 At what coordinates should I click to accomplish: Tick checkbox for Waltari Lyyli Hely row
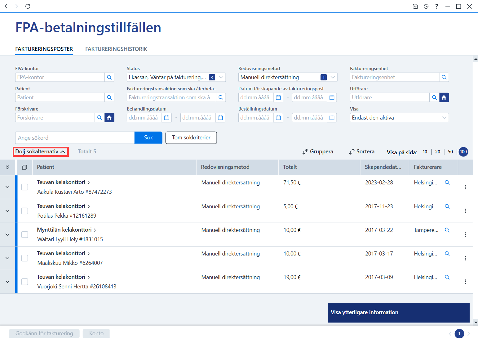[24, 234]
